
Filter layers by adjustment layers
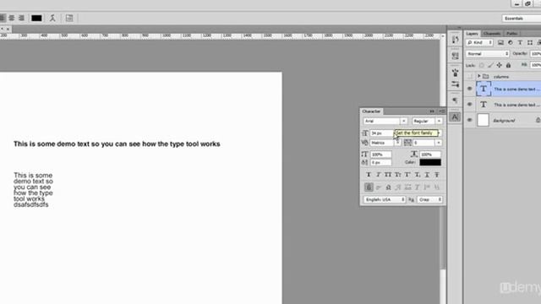(x=511, y=42)
